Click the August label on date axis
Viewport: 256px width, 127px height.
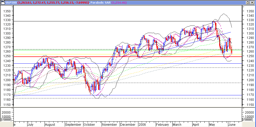point(50,125)
